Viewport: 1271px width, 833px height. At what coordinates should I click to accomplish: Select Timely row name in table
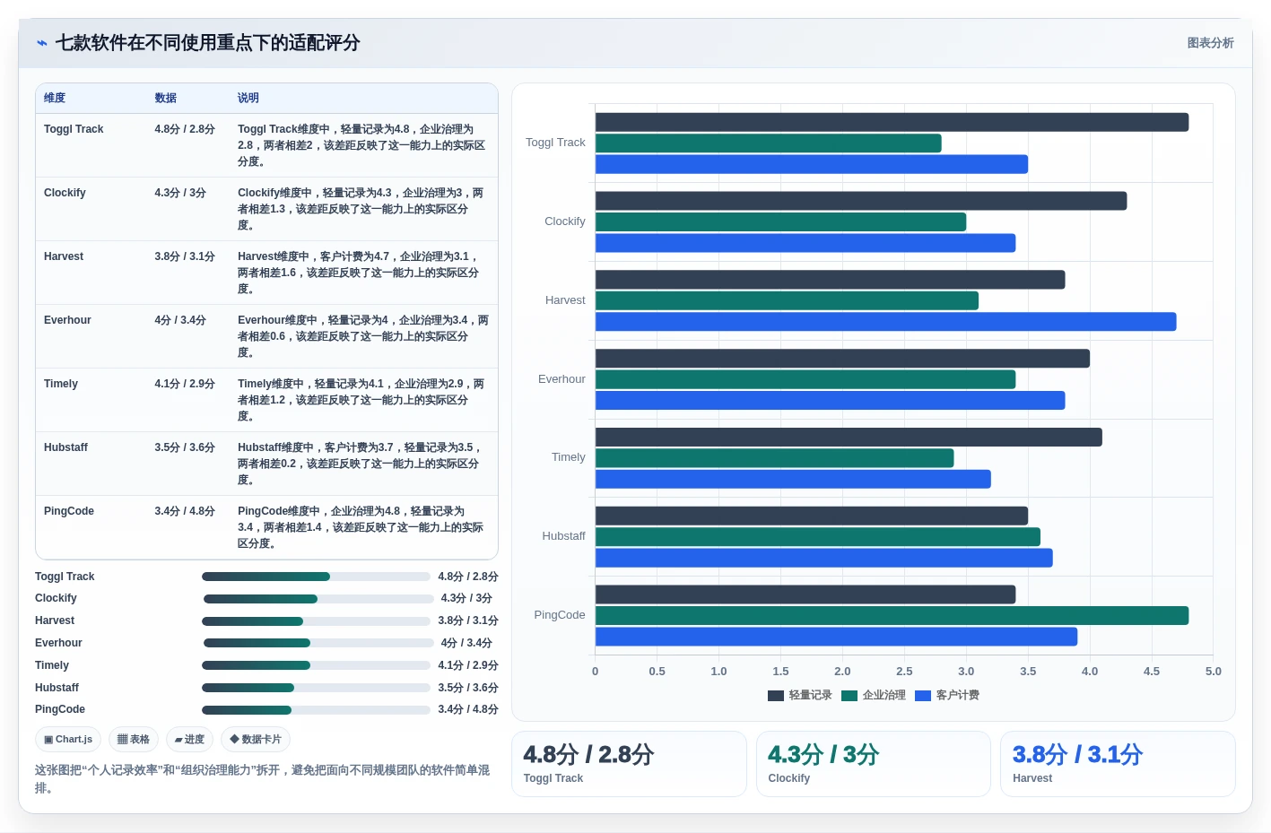coord(61,384)
